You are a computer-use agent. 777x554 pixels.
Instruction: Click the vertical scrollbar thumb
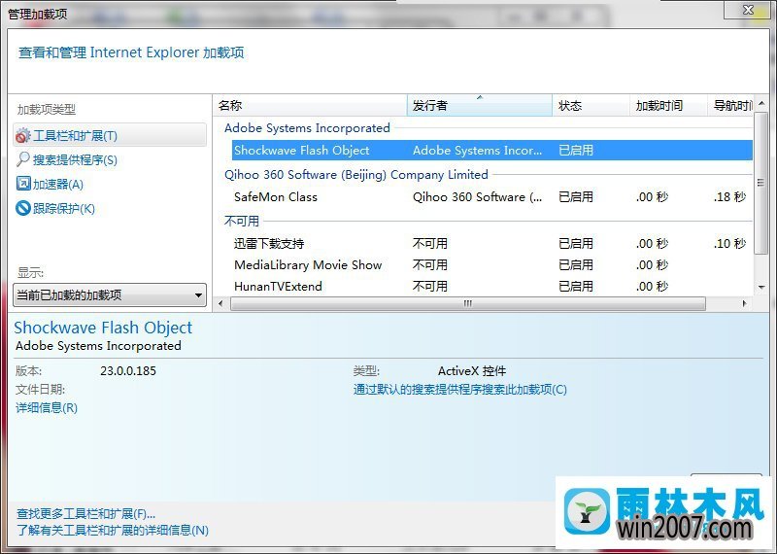click(761, 183)
